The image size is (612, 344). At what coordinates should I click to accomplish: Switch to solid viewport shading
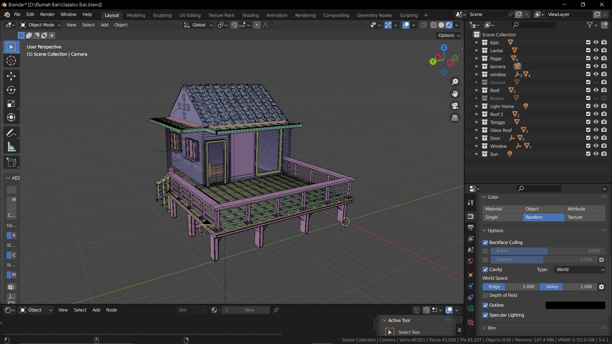pos(441,25)
